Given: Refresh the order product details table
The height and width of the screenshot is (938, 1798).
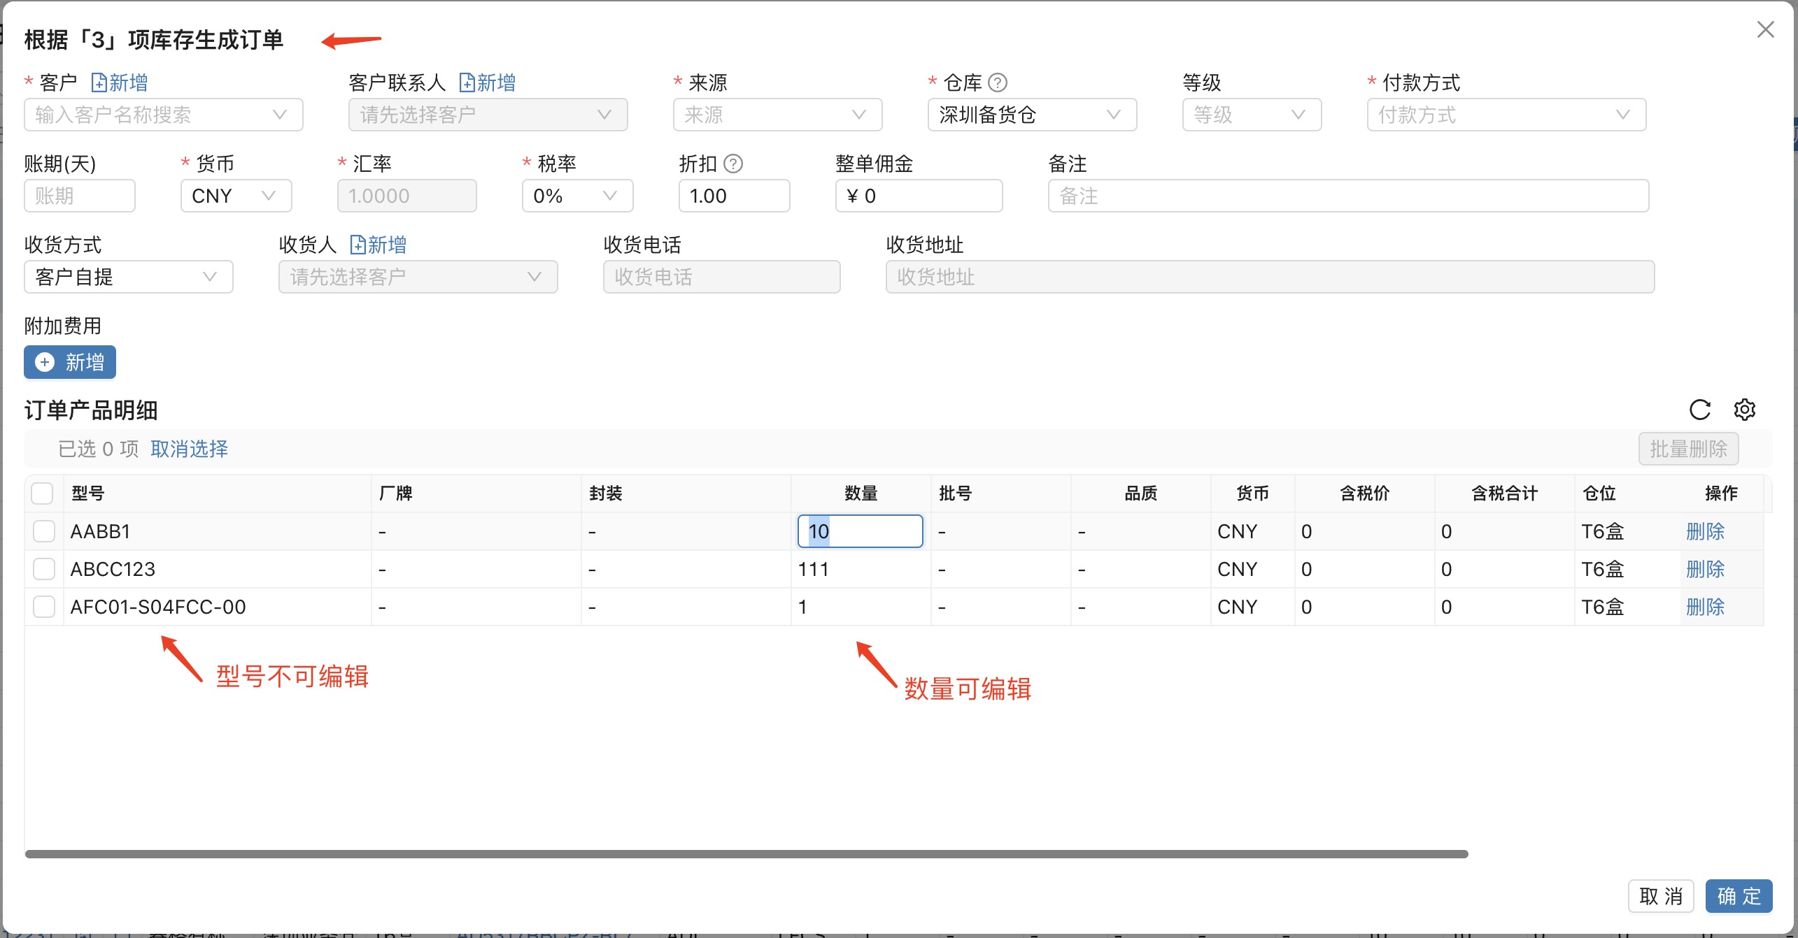Looking at the screenshot, I should pos(1700,410).
